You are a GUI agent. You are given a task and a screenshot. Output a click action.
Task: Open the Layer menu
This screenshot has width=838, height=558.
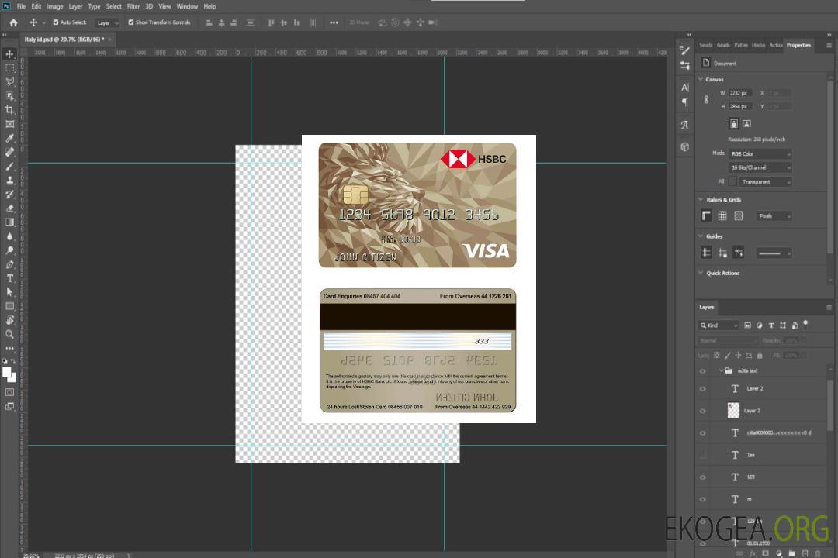[75, 6]
